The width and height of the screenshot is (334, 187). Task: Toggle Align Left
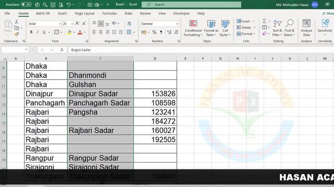coord(94,32)
